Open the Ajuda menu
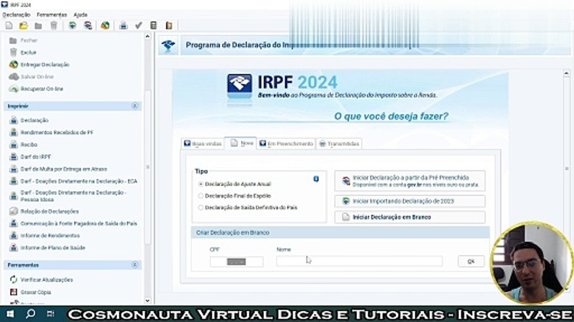The width and height of the screenshot is (574, 322). click(x=81, y=15)
